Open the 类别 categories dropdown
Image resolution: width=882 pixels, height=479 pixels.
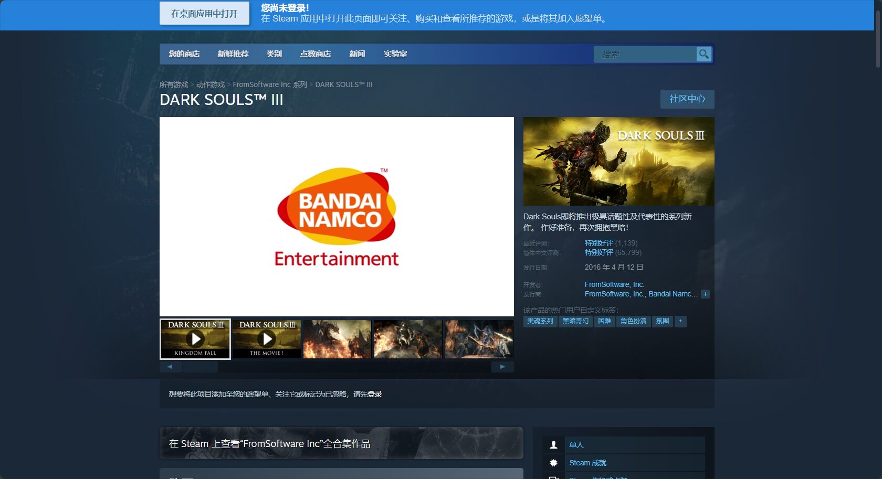pyautogui.click(x=274, y=54)
